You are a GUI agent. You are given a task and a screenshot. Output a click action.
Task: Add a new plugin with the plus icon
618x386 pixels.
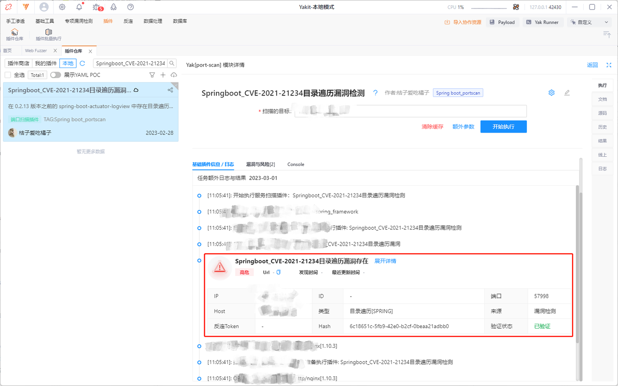tap(163, 75)
